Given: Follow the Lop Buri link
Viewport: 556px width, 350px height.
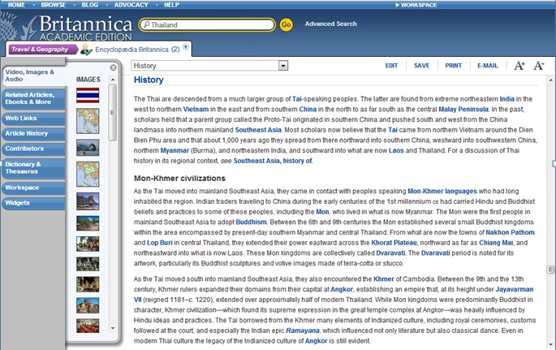Looking at the screenshot, I should point(160,243).
